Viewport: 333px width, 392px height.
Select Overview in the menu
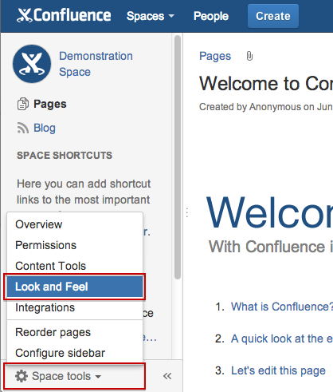pos(75,224)
